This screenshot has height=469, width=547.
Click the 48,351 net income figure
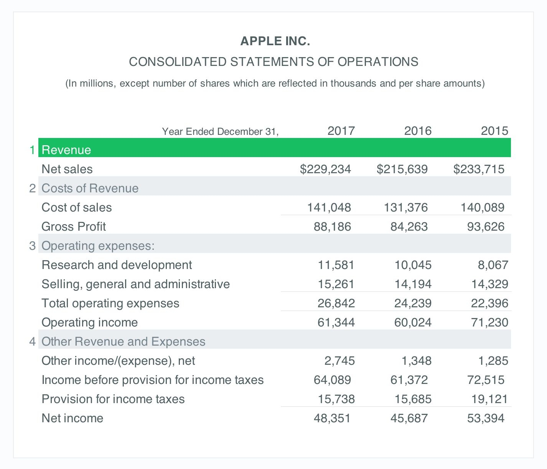[334, 418]
